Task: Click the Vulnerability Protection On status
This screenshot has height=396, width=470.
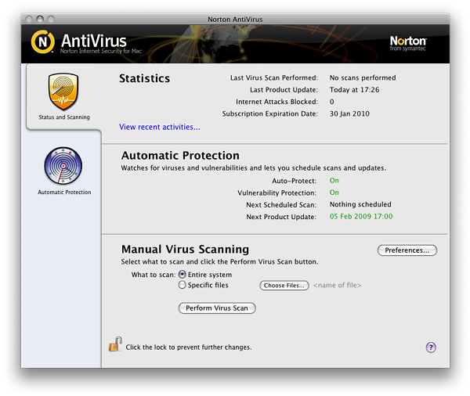Action: click(x=334, y=193)
